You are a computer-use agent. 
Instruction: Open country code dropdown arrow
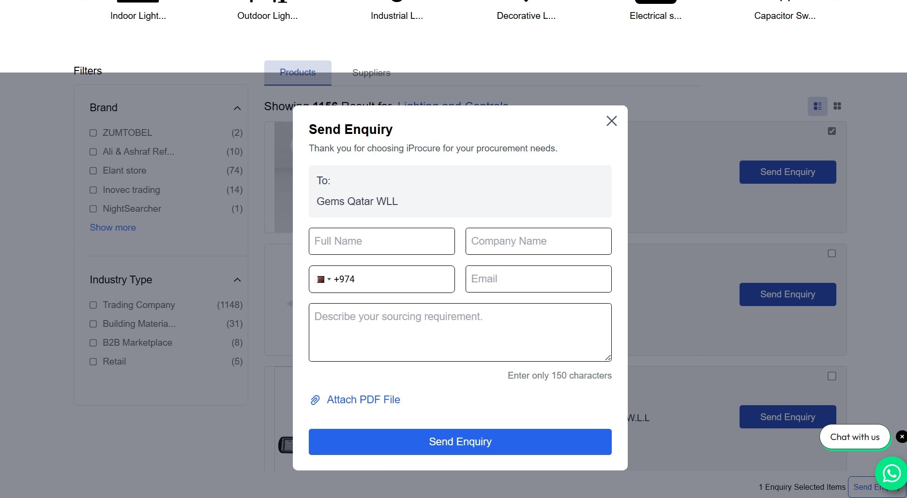tap(329, 279)
